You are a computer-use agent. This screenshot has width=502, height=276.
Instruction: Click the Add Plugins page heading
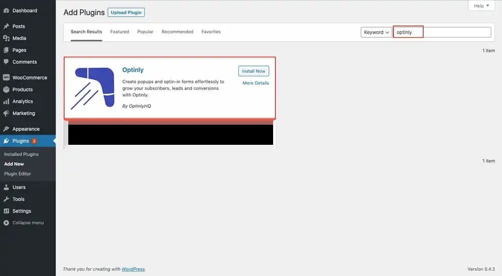point(84,13)
